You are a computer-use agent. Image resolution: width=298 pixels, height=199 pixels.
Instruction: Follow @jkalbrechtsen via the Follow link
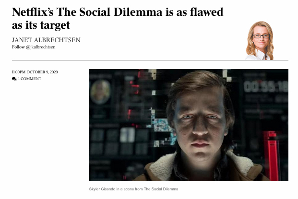(x=34, y=47)
